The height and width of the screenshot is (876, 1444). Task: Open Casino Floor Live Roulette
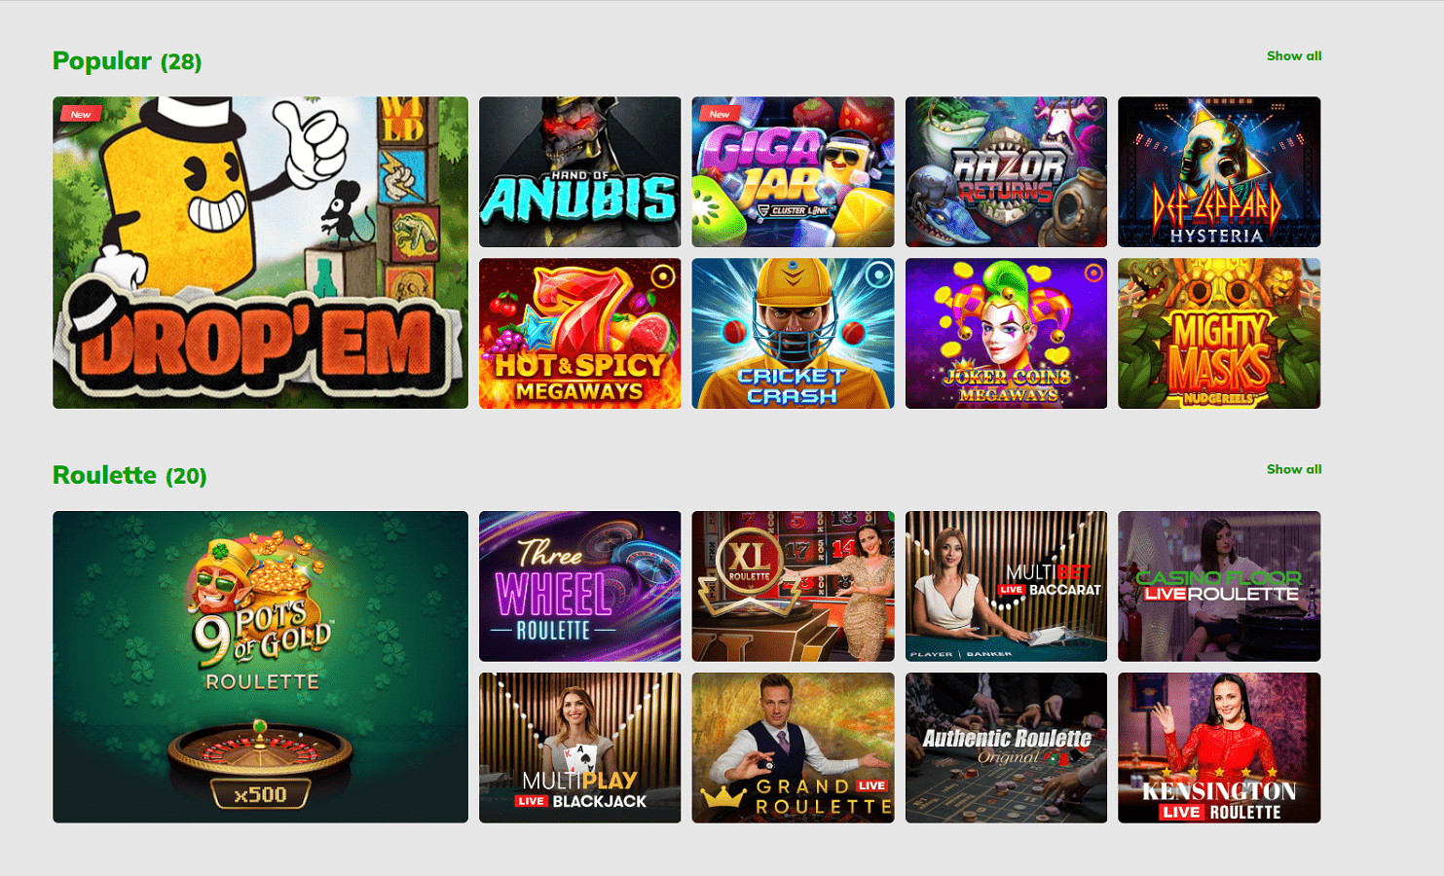pyautogui.click(x=1219, y=586)
